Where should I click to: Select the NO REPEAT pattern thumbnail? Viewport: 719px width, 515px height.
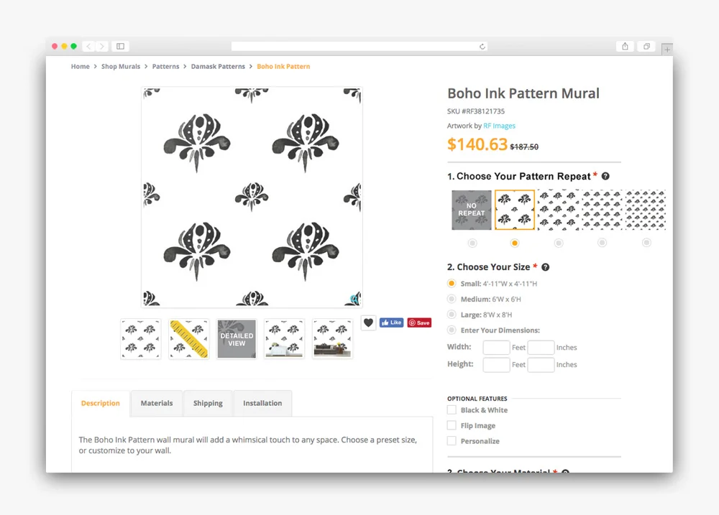tap(472, 210)
